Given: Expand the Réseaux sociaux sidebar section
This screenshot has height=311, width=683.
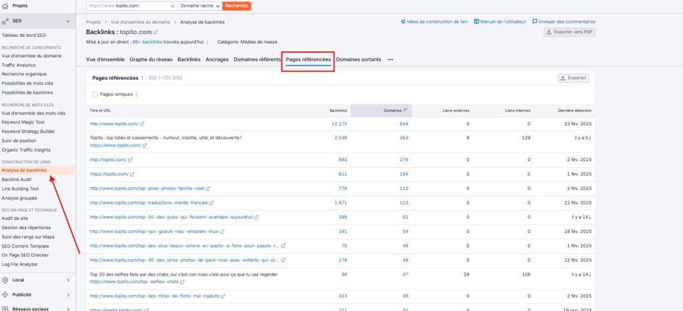Looking at the screenshot, I should pyautogui.click(x=68, y=309).
